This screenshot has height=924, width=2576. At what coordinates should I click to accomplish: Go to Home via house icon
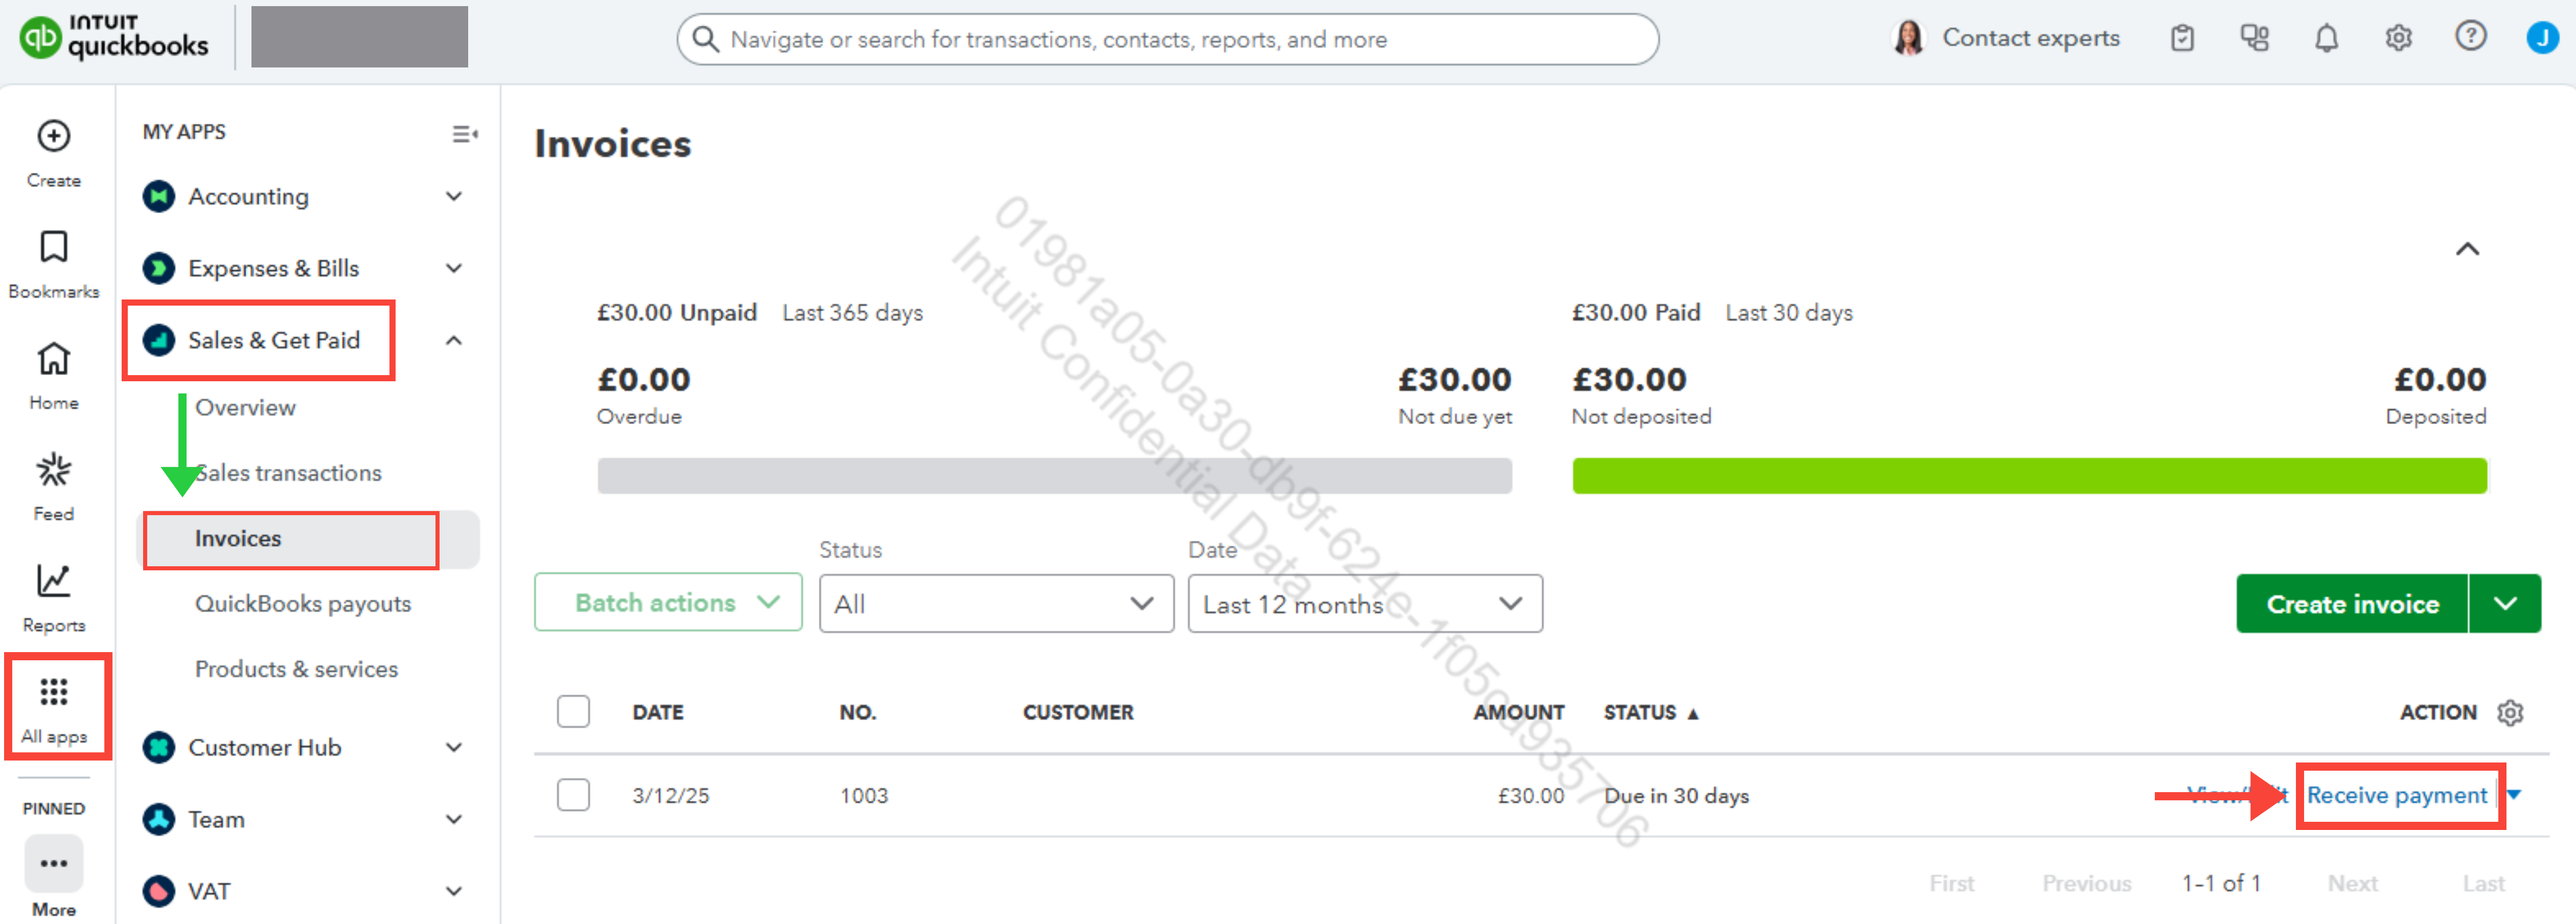pyautogui.click(x=54, y=359)
